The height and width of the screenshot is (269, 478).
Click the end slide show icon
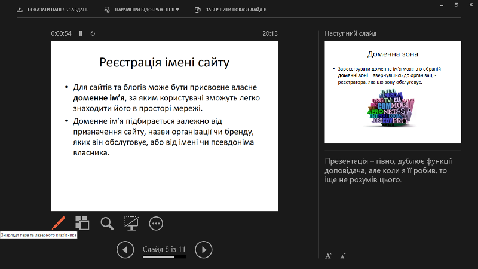(198, 10)
